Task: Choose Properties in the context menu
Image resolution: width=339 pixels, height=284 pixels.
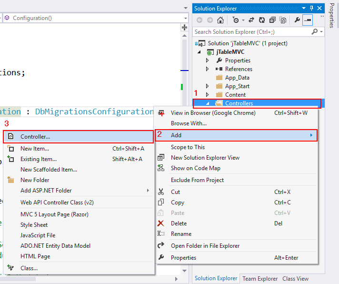Action: [236, 258]
